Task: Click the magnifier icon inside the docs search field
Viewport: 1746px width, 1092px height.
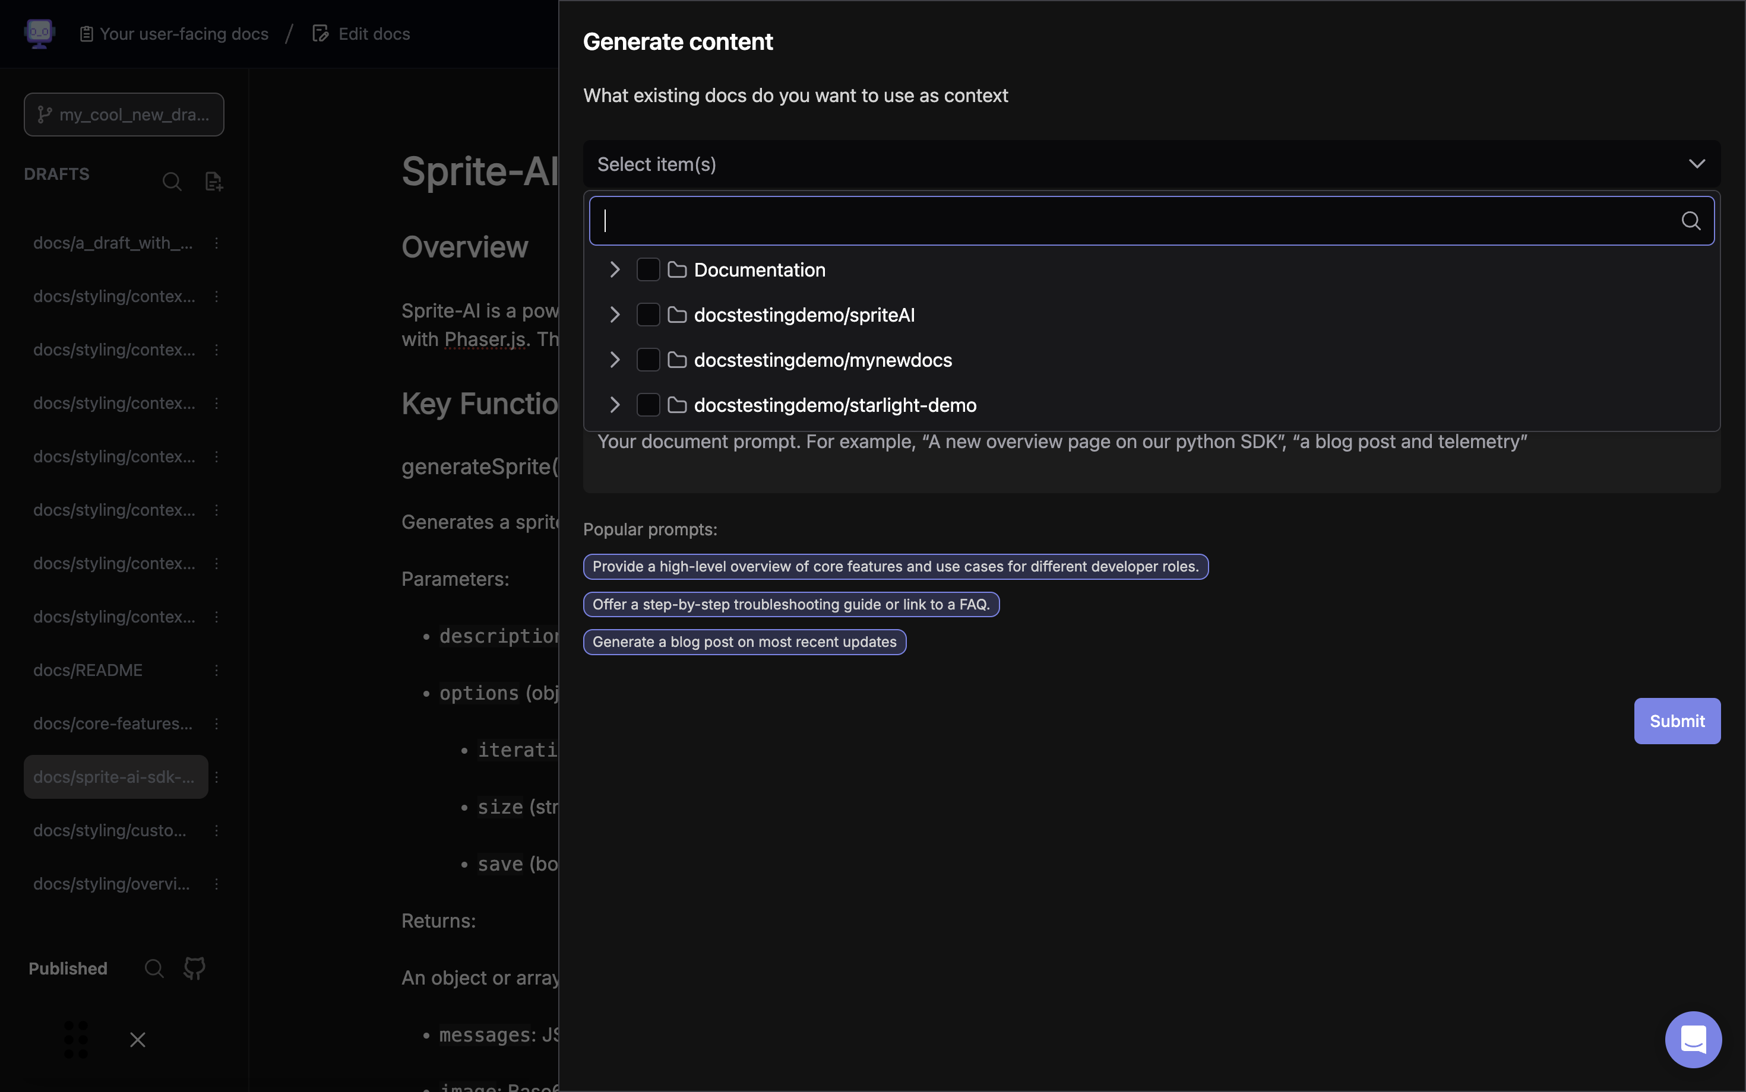Action: pos(1690,221)
